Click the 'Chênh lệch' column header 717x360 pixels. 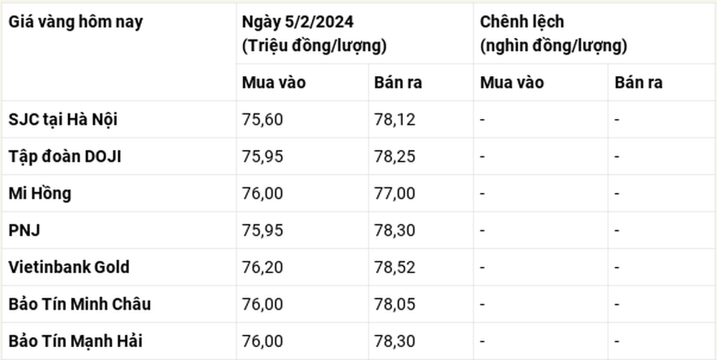(522, 22)
